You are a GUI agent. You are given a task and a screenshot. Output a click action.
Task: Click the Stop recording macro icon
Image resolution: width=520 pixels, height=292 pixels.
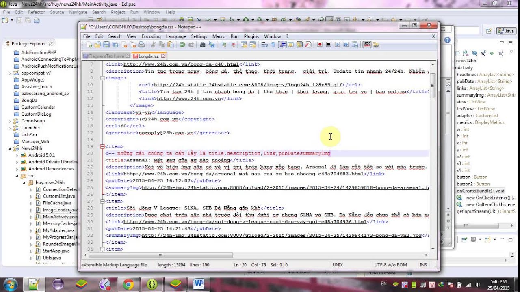coord(329,45)
